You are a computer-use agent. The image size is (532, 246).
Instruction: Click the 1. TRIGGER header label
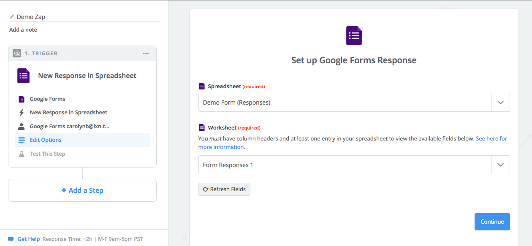(x=41, y=54)
